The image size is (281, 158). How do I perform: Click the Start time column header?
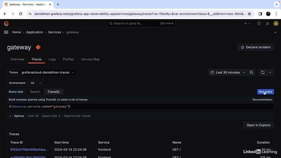pos(61,142)
